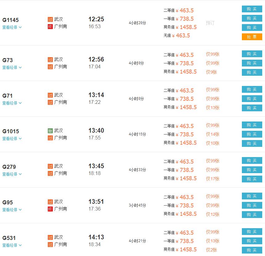Open 查看经停 dropdown for train G95
This screenshot has width=265, height=256.
(12, 210)
